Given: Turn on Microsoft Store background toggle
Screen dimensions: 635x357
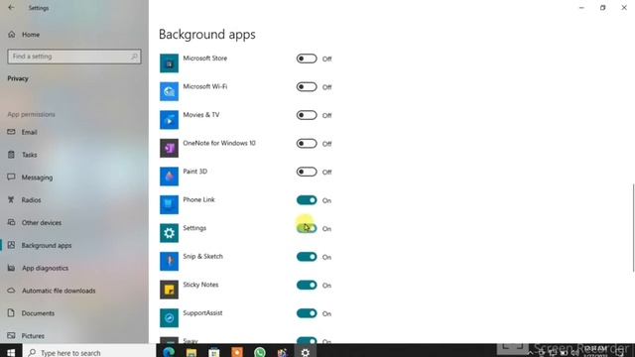Looking at the screenshot, I should pos(307,59).
